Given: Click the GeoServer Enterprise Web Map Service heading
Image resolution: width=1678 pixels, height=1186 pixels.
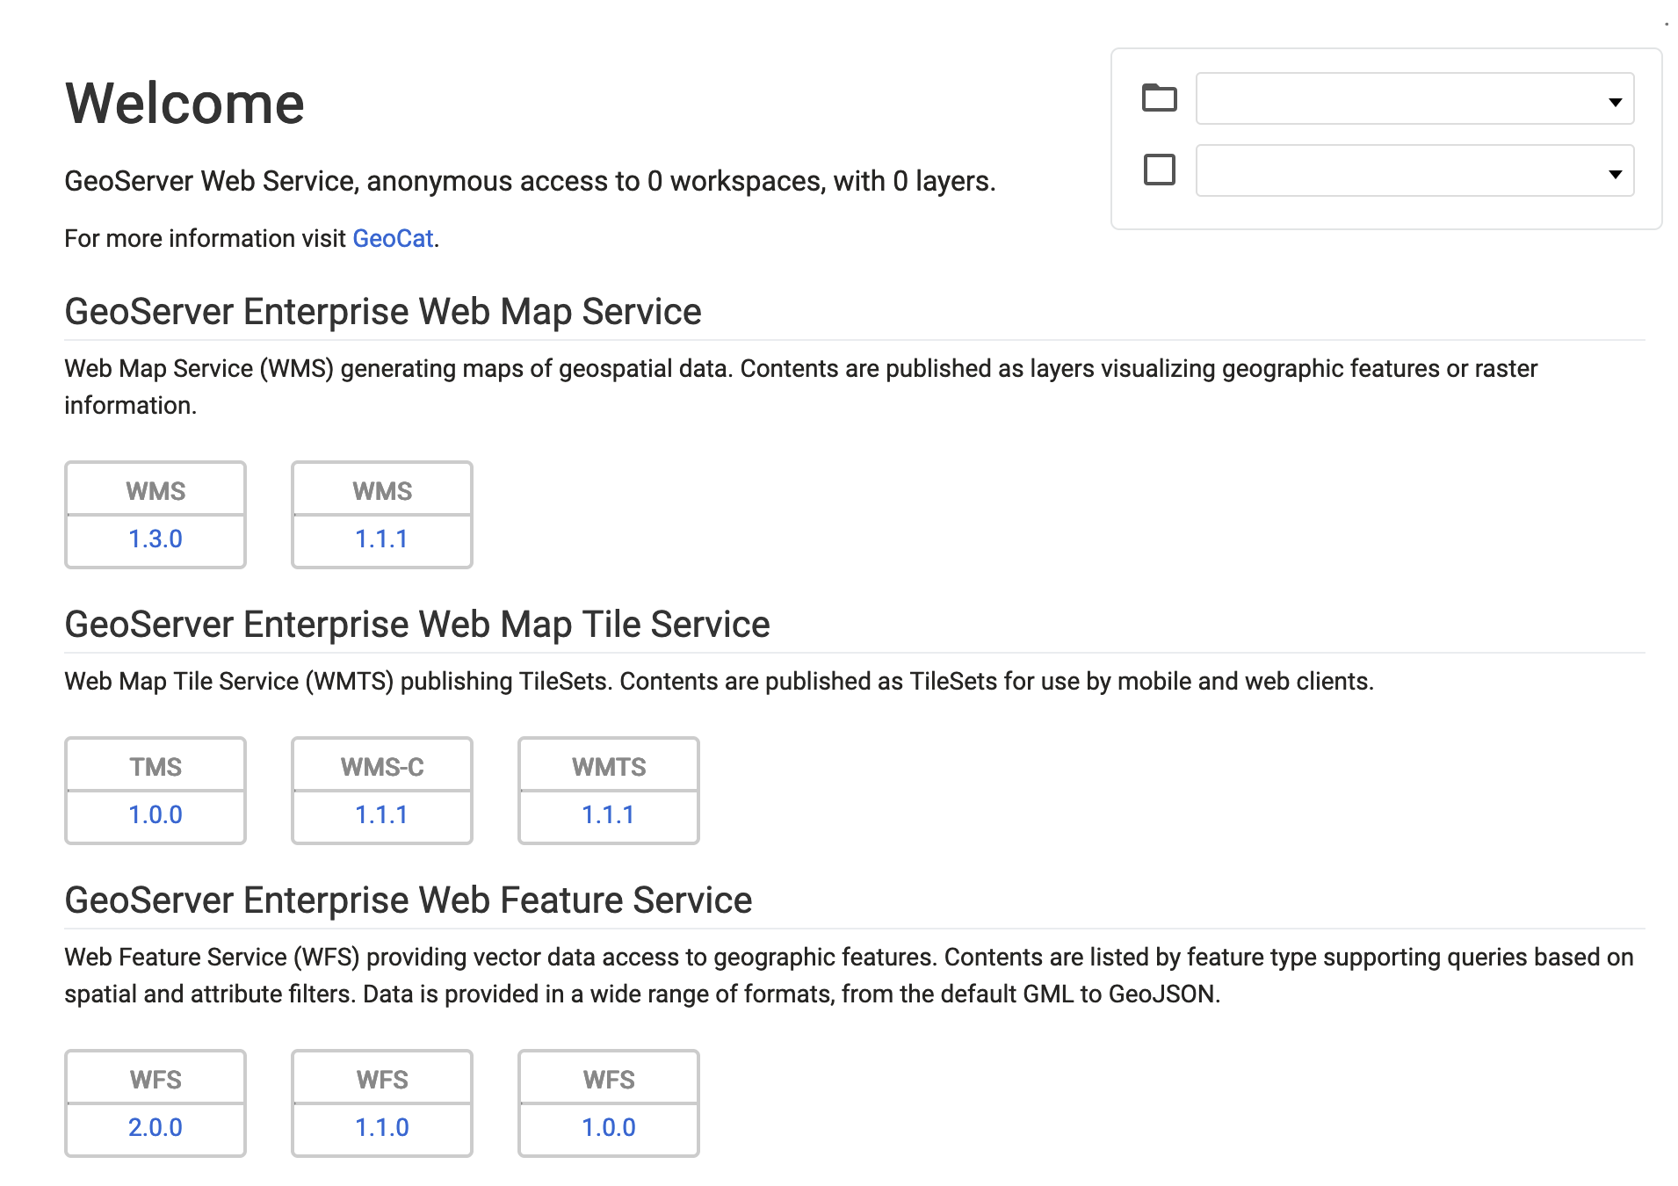Looking at the screenshot, I should [x=383, y=312].
